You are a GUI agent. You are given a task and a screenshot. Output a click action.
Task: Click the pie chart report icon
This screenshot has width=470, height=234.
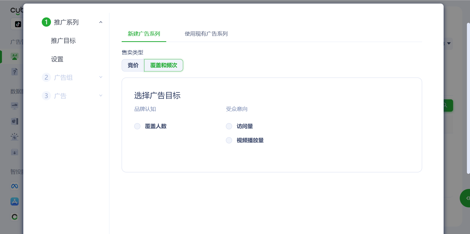pos(15,121)
